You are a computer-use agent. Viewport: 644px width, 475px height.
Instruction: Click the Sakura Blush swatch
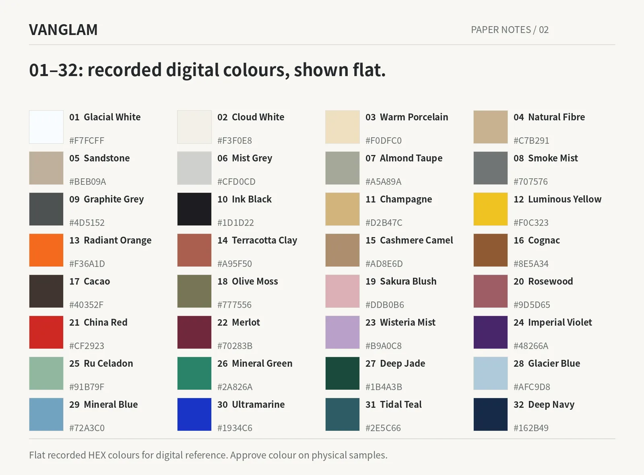(x=343, y=291)
